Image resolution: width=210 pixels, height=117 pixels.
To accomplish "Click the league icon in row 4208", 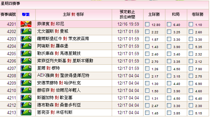I will click(x=26, y=76).
